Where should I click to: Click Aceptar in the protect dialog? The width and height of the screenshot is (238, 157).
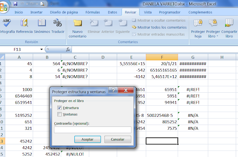(x=88, y=140)
